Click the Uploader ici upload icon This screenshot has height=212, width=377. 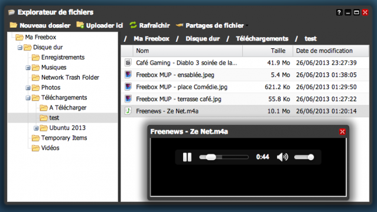click(x=80, y=25)
